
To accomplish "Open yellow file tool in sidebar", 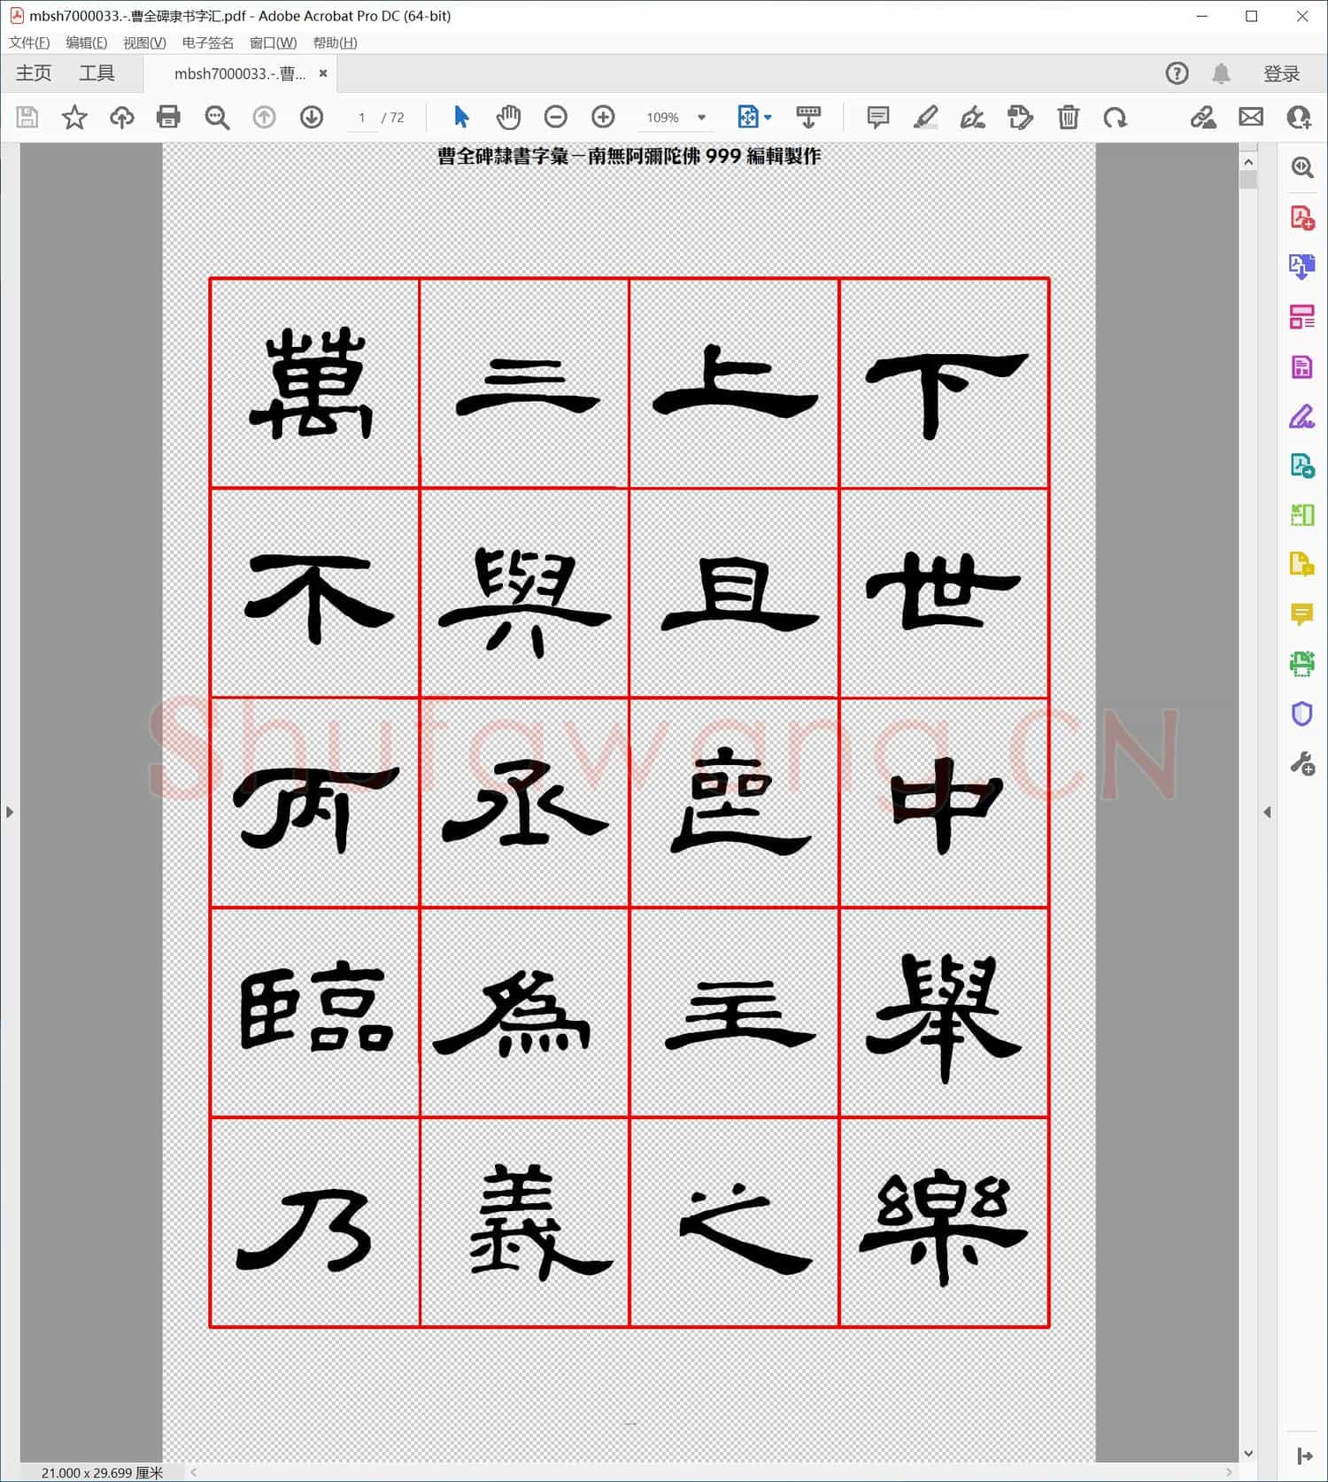I will 1301,564.
